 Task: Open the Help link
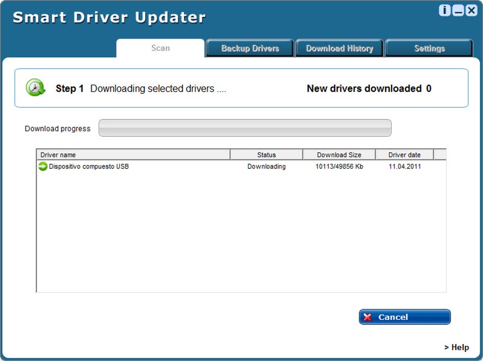coord(457,347)
